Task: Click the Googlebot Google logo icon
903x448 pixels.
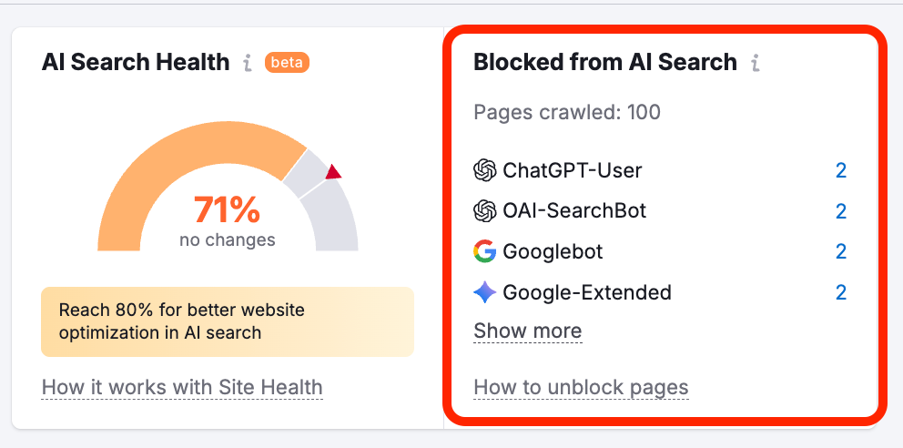Action: 485,251
